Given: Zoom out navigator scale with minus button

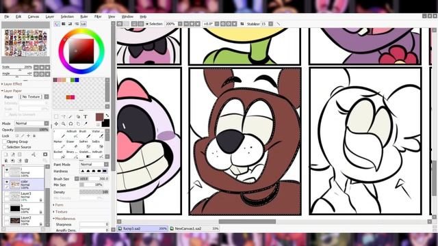Looking at the screenshot, I should [x=36, y=68].
